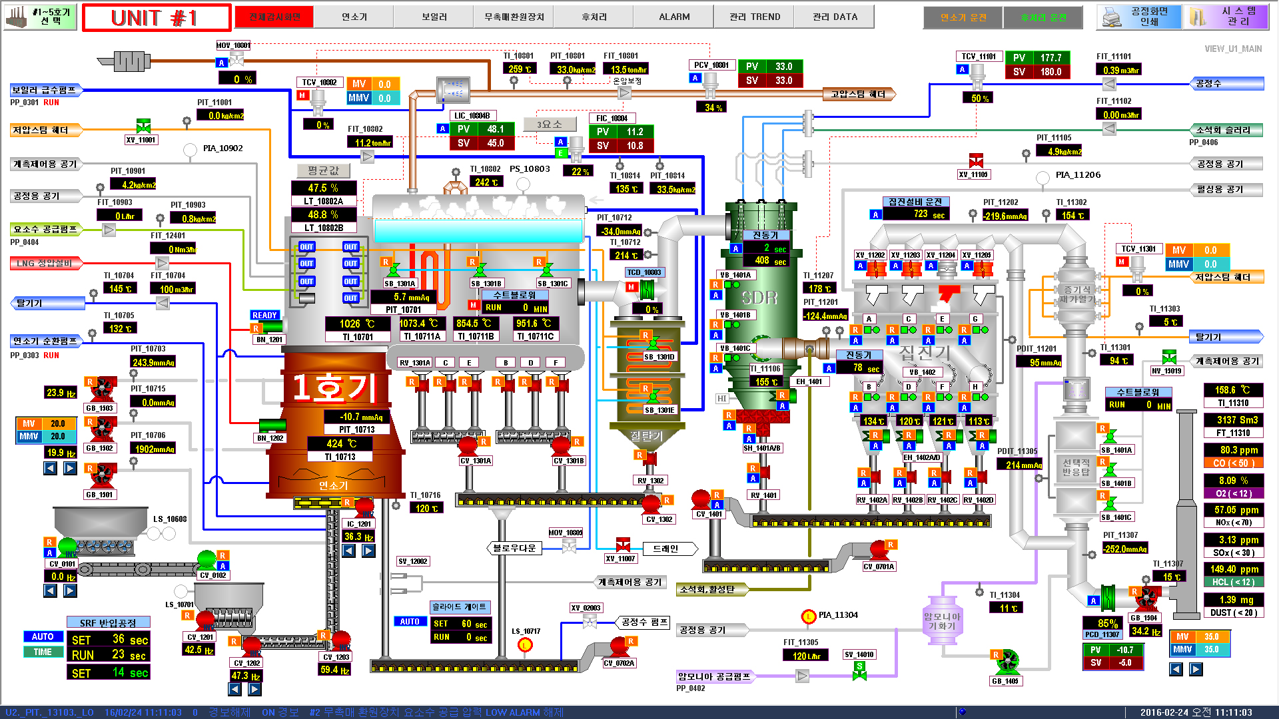Click the GB fan beside 23.9 Hz reading

click(x=102, y=390)
